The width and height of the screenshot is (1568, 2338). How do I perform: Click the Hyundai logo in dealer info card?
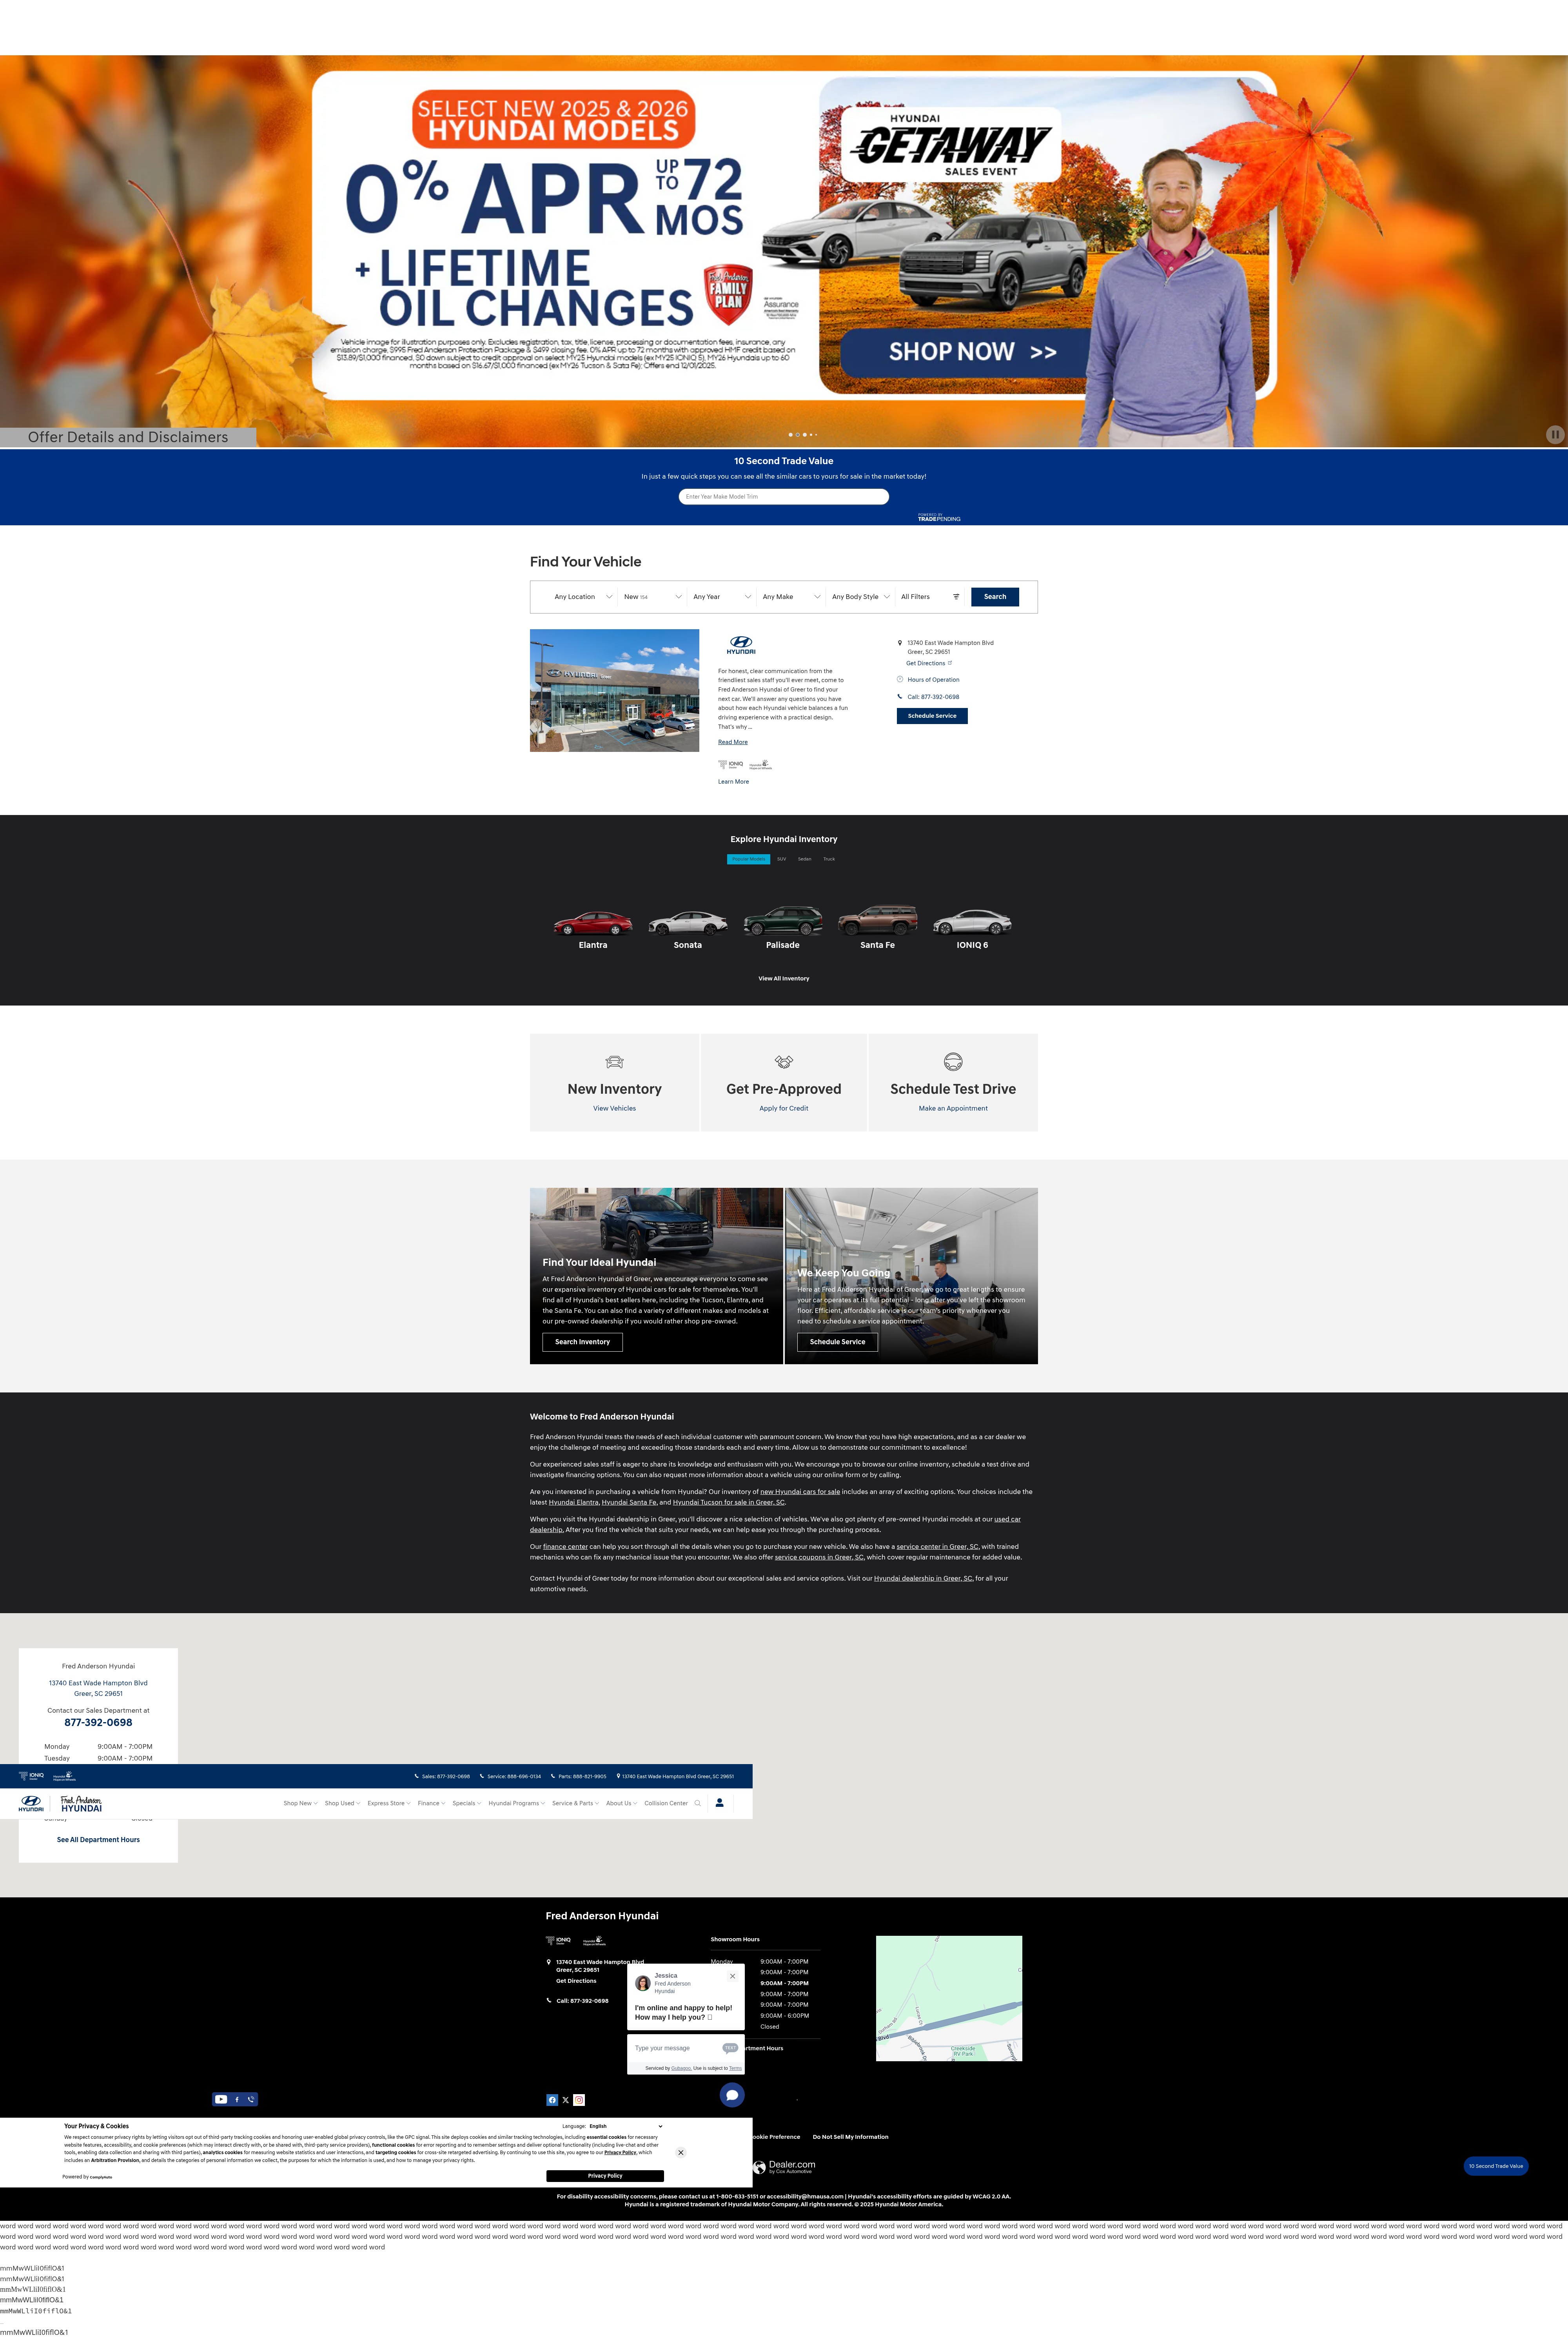click(741, 645)
